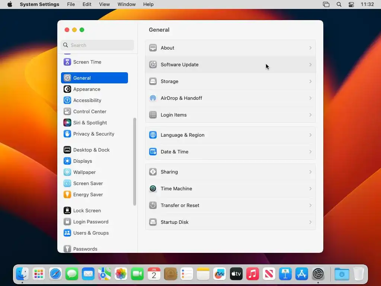Image resolution: width=381 pixels, height=286 pixels.
Task: Open Spotlight search in menu bar
Action: pos(339,4)
